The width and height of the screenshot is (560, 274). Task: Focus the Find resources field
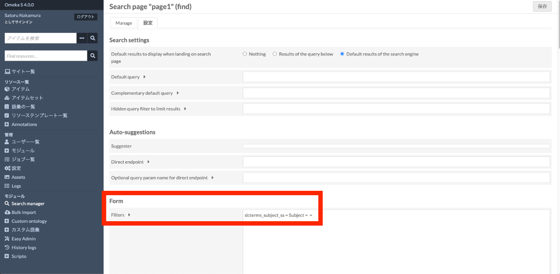(46, 56)
